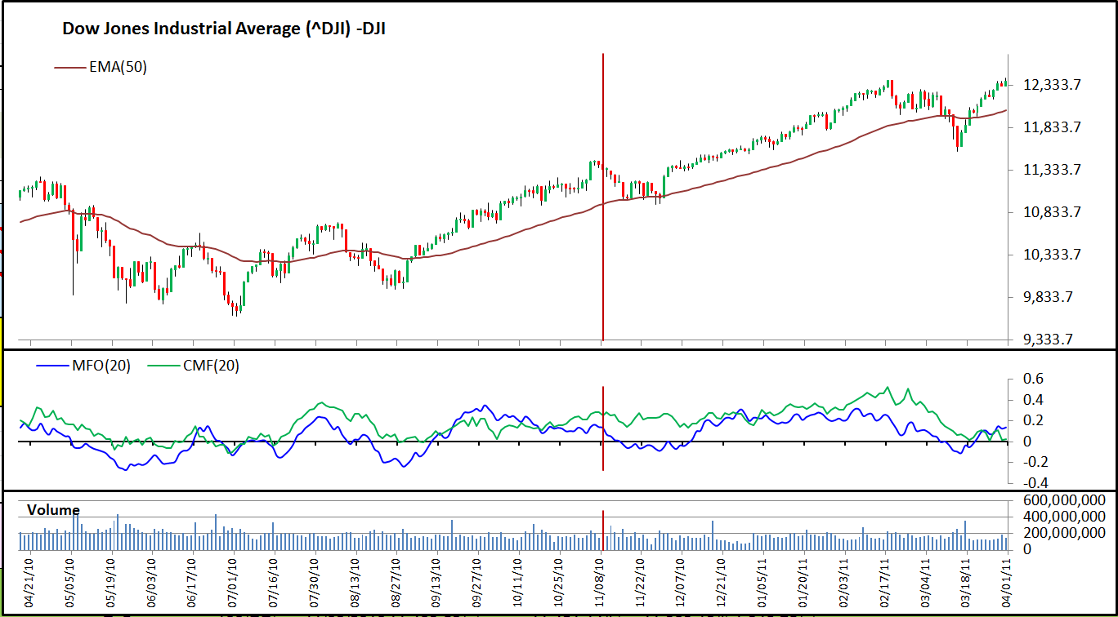Select the MFO(20) legend label

click(101, 366)
